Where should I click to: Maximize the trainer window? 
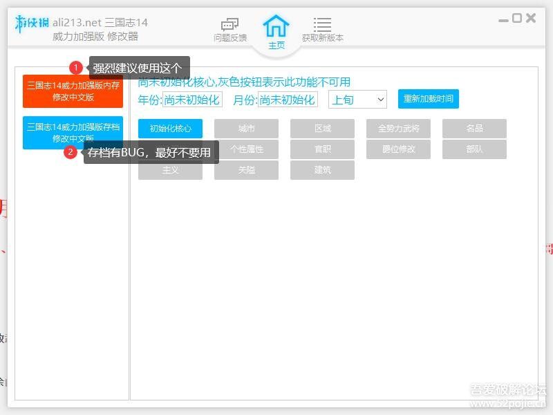point(517,19)
